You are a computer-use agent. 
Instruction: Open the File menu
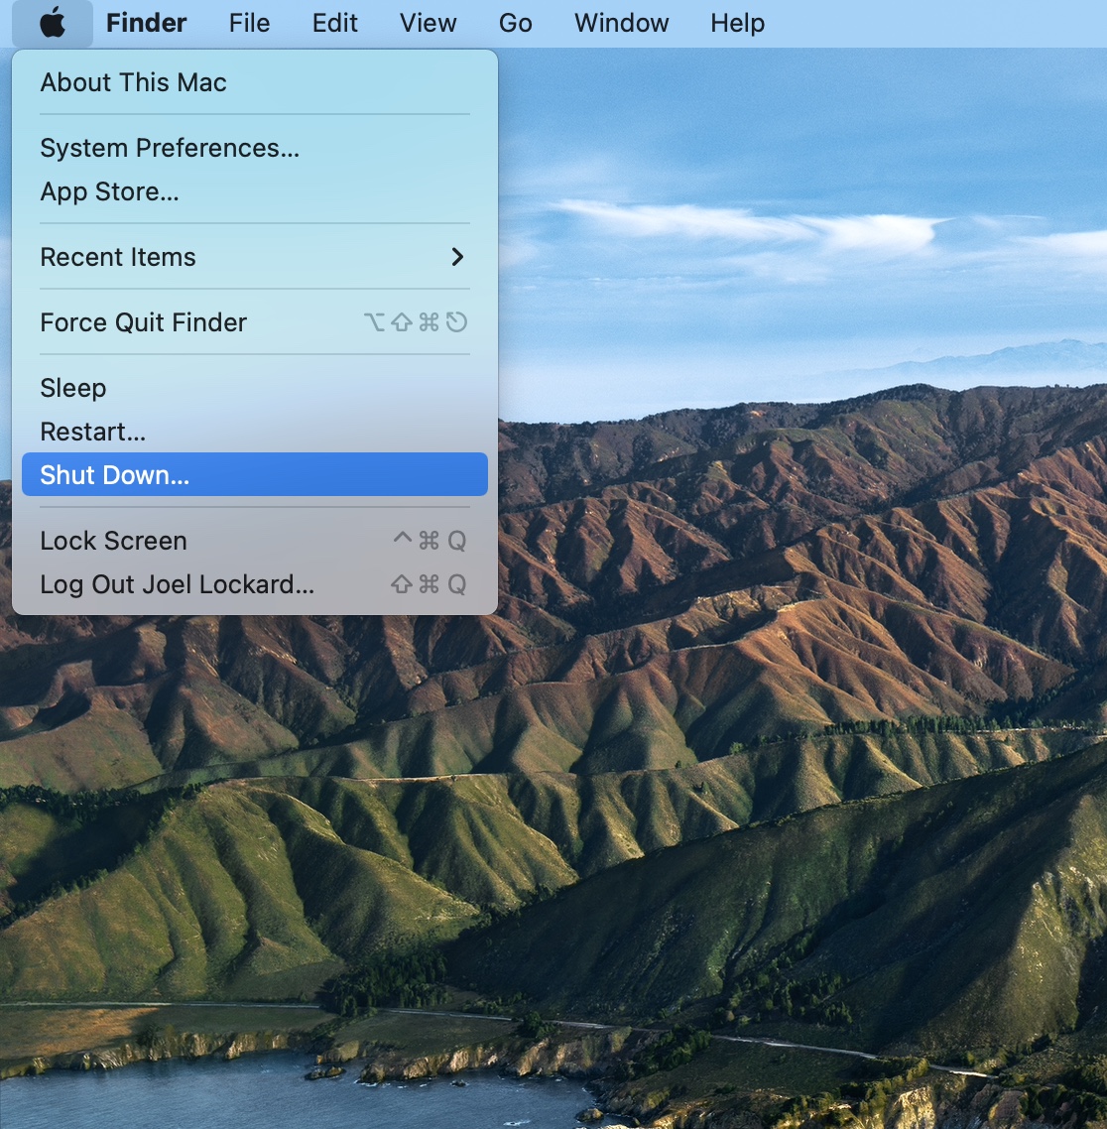pos(249,23)
